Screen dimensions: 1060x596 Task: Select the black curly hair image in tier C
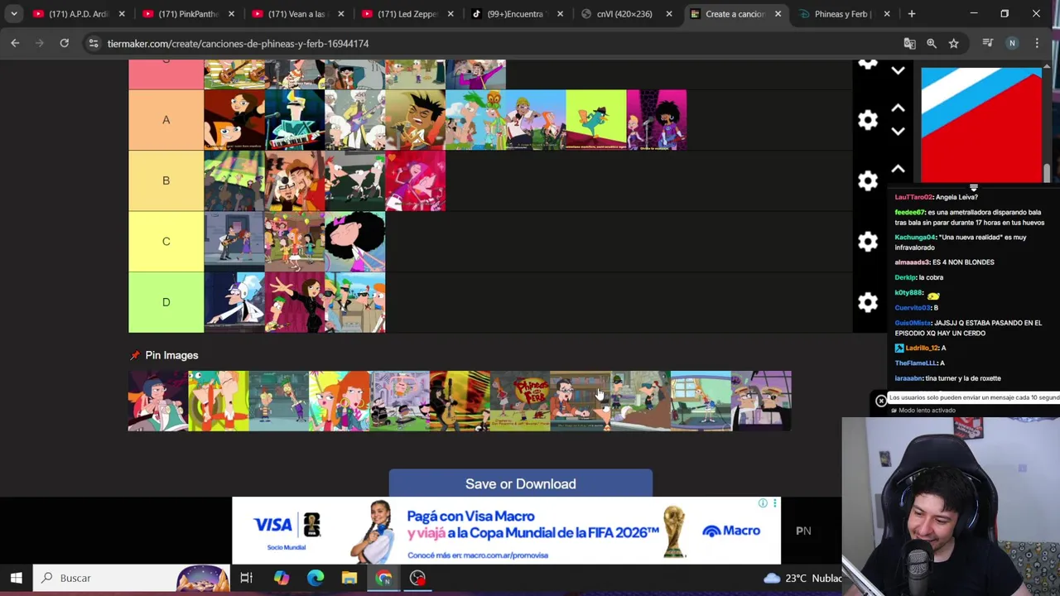[x=355, y=241]
